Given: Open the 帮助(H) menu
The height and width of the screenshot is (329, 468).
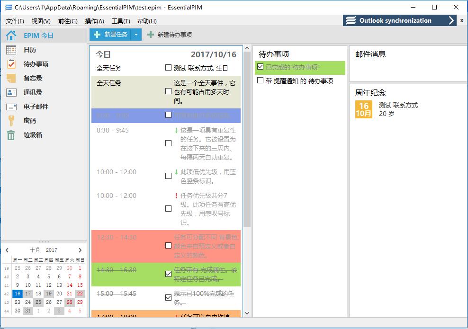Looking at the screenshot, I should [x=147, y=21].
